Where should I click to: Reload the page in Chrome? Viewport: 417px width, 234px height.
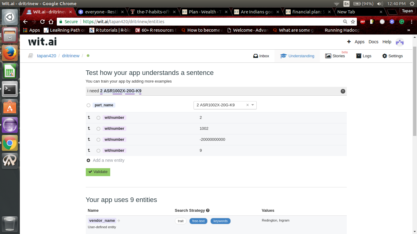click(42, 22)
